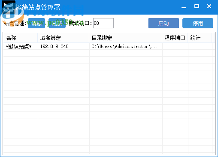Close the 极简站点管理器 window
Viewport: 218px width, 157px height.
209,6
